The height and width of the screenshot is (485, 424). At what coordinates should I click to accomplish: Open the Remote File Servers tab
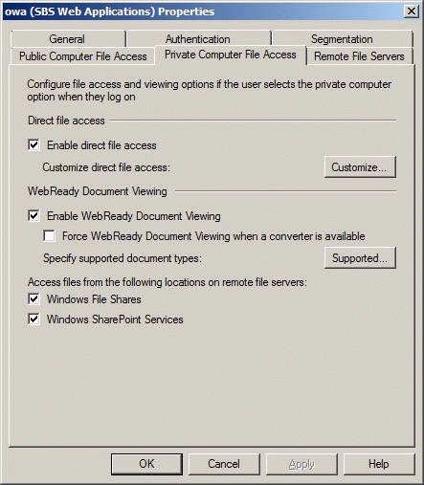(x=359, y=56)
